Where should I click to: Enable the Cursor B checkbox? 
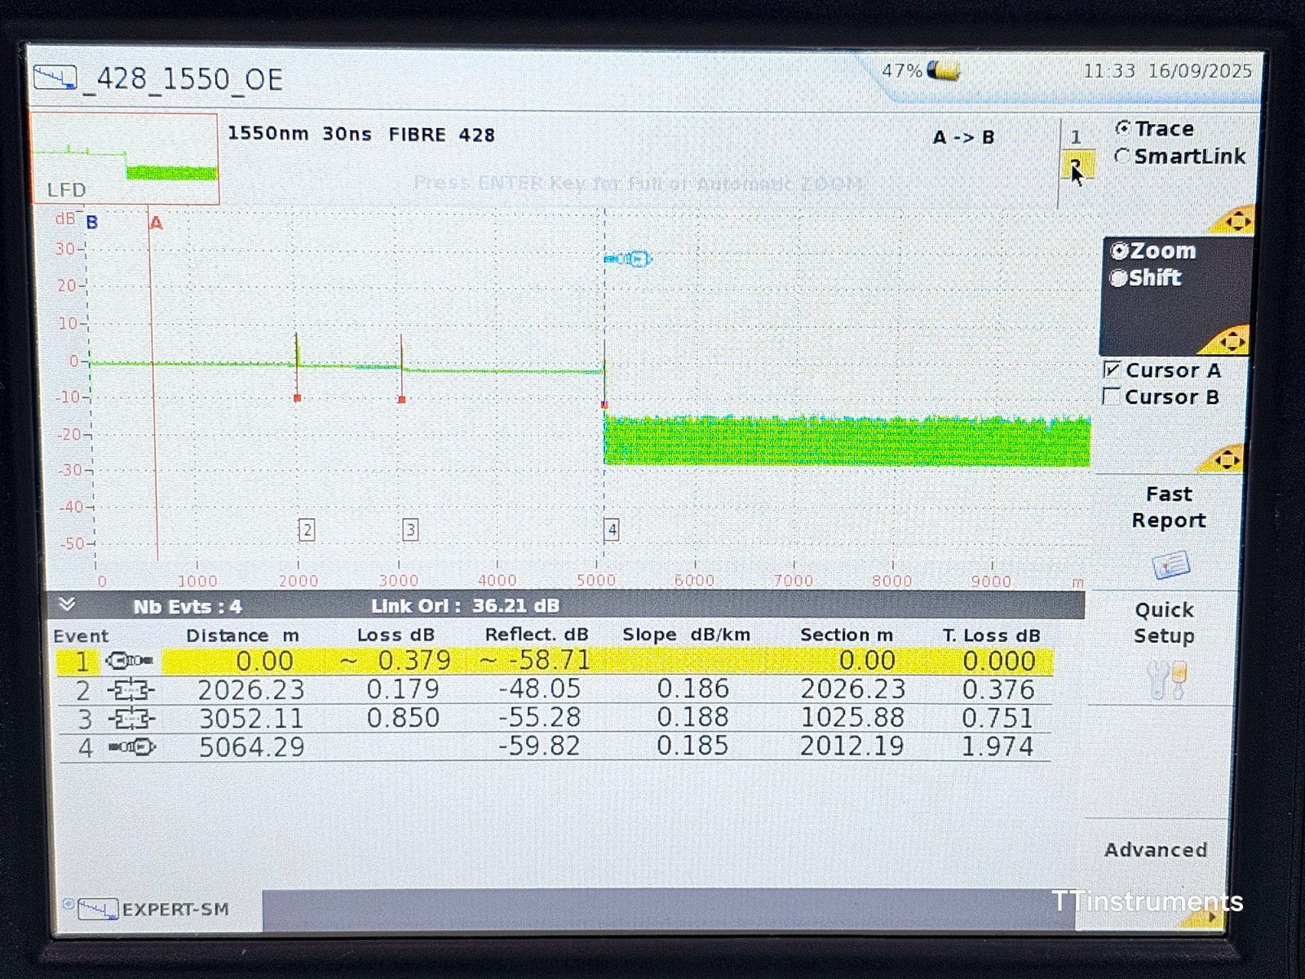(x=1111, y=396)
